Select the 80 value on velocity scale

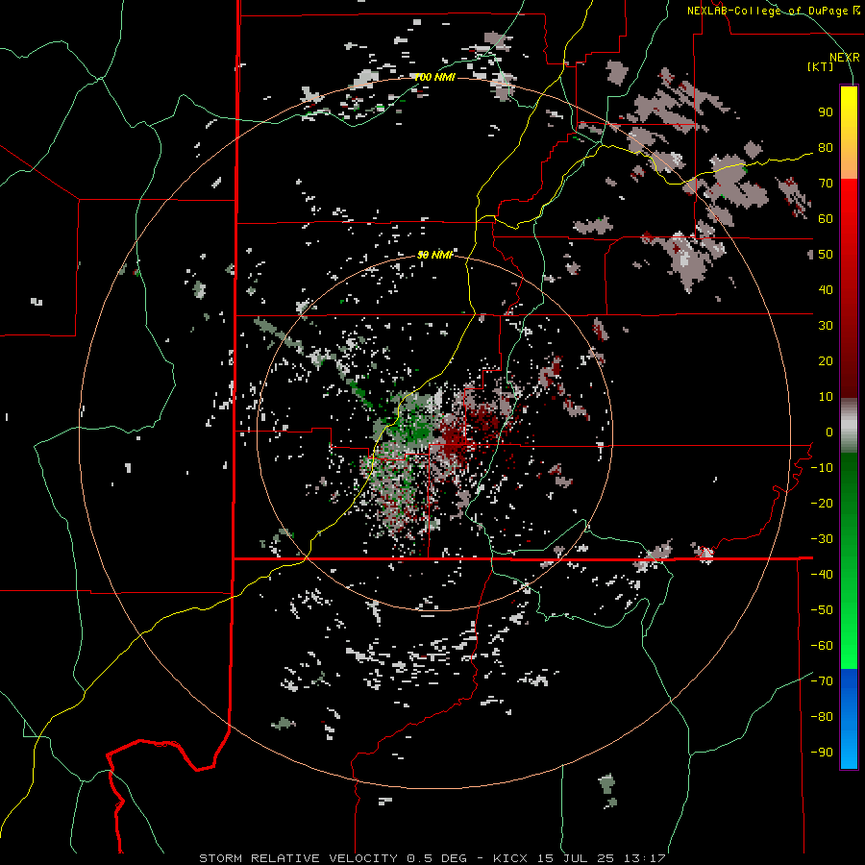pos(826,148)
